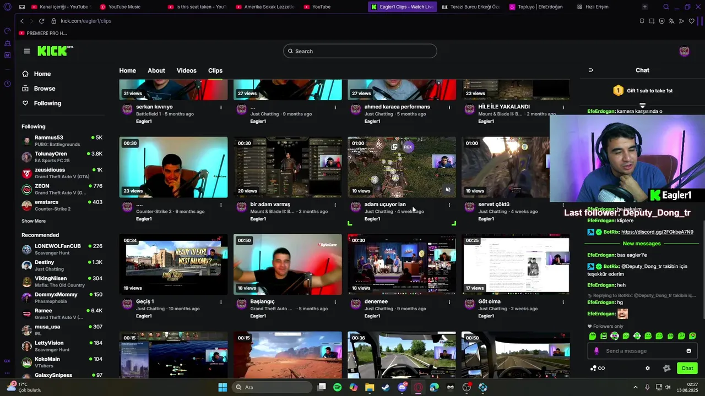Click the taskbar 'Ara' search box
Image resolution: width=705 pixels, height=396 pixels.
272,387
